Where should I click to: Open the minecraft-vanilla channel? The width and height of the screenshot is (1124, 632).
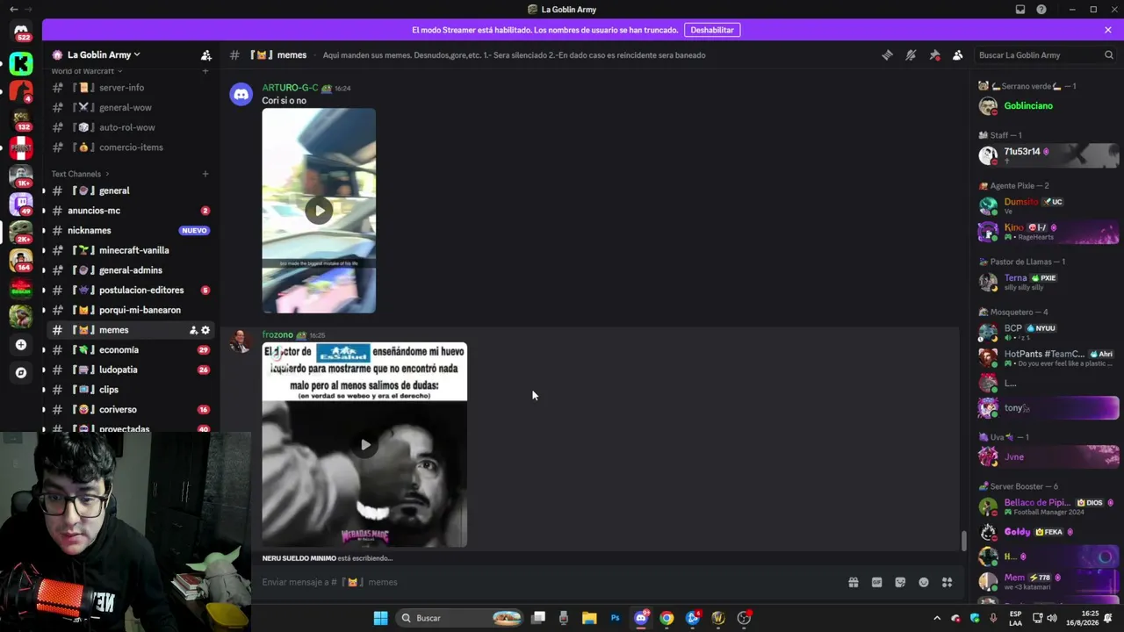coord(131,250)
